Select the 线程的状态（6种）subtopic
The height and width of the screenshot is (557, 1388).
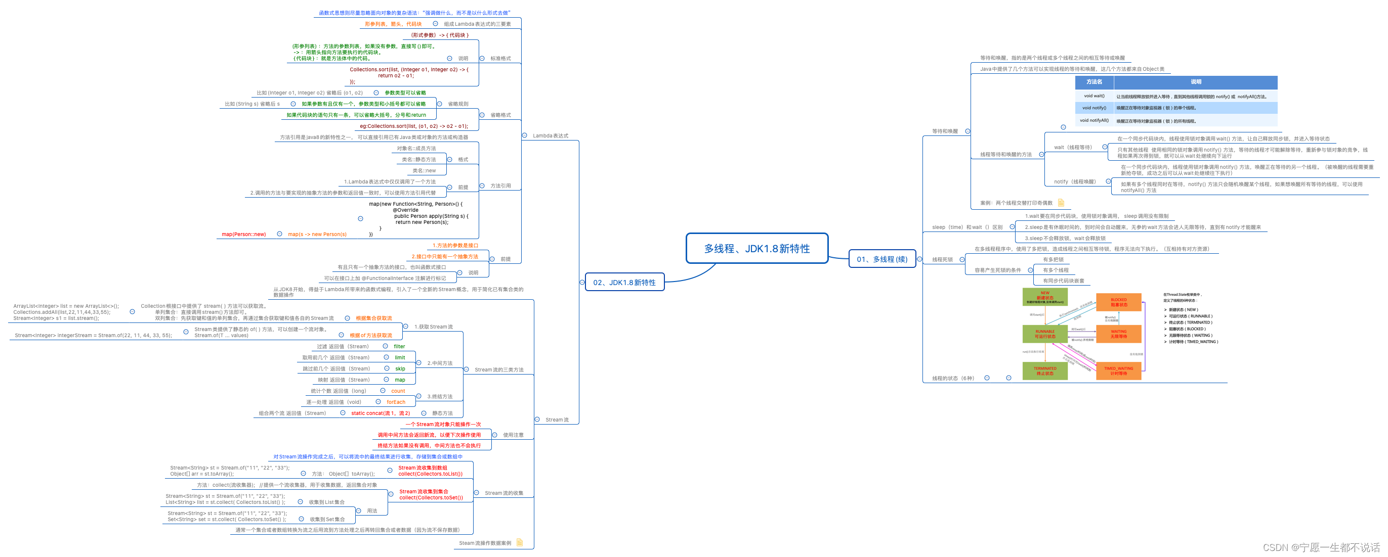(x=953, y=379)
